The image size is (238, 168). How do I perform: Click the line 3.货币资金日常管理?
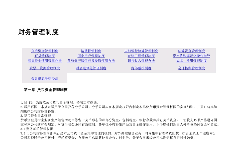pos(36,116)
